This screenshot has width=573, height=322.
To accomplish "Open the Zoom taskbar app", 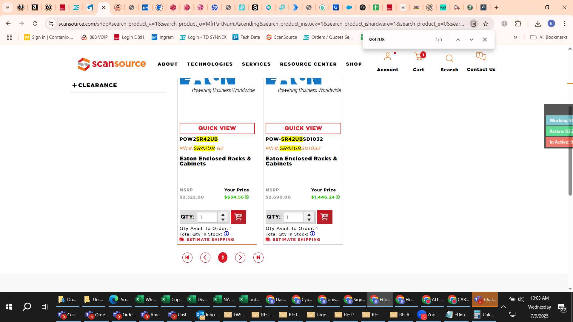I will (428, 315).
